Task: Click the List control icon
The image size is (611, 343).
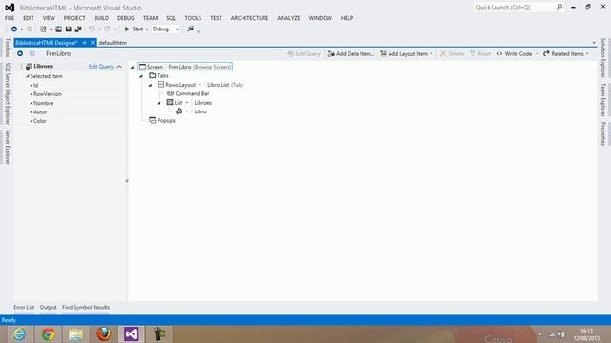Action: click(170, 102)
